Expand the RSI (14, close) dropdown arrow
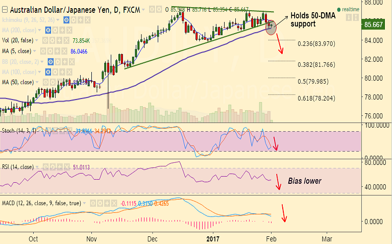 pyautogui.click(x=37, y=167)
